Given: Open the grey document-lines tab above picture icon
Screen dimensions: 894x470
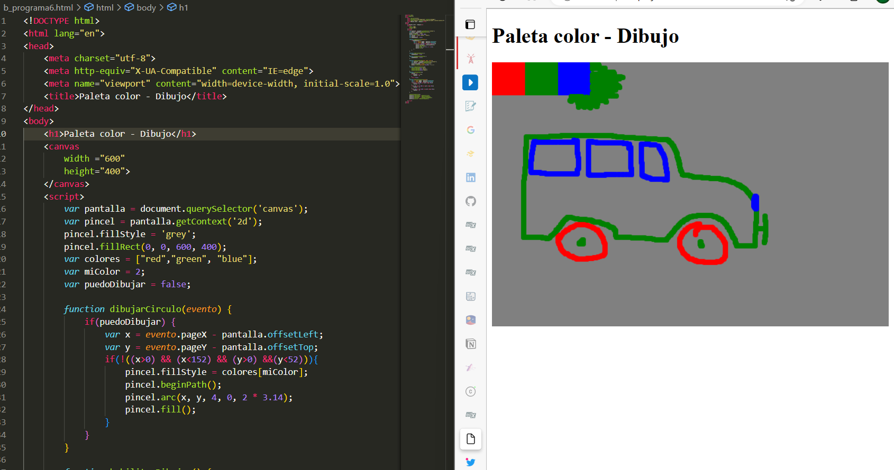Looking at the screenshot, I should click(470, 296).
